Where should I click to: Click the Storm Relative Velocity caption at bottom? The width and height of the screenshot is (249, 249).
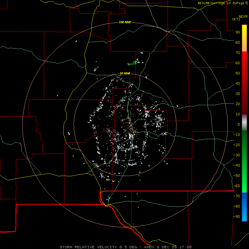[126, 247]
